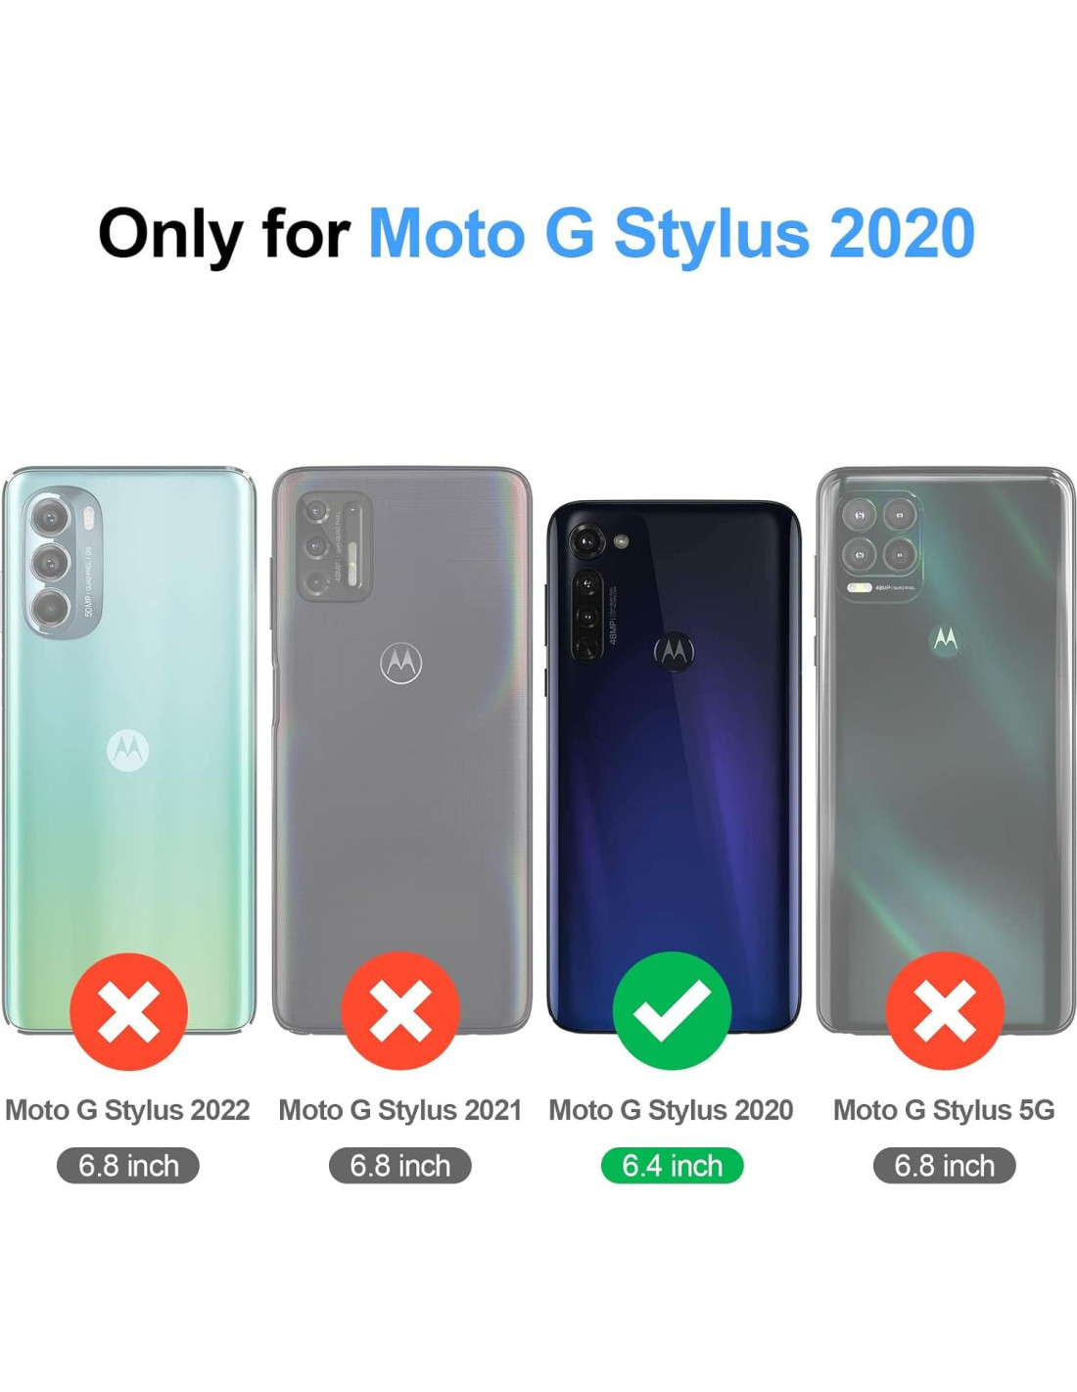This screenshot has width=1077, height=1392.
Task: Click the Motorola logo on the teal 2022 phone
Action: click(x=127, y=751)
